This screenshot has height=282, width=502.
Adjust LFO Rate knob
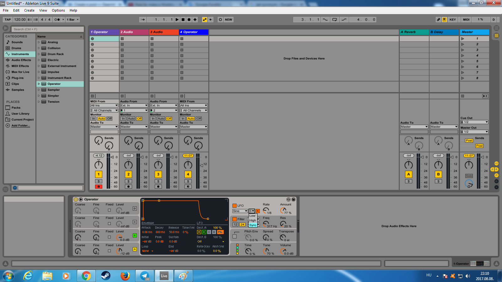(266, 210)
